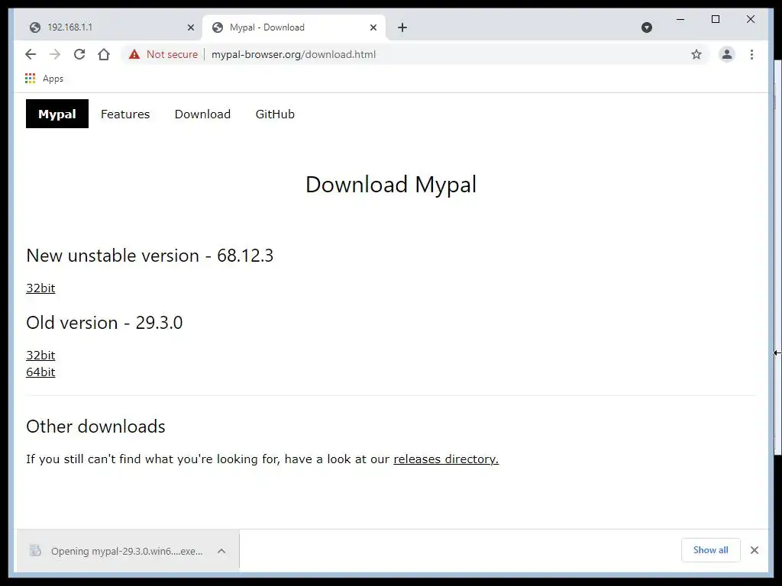Bookmark this page with the star icon
Screen dimensions: 782x586
pyautogui.click(x=696, y=54)
